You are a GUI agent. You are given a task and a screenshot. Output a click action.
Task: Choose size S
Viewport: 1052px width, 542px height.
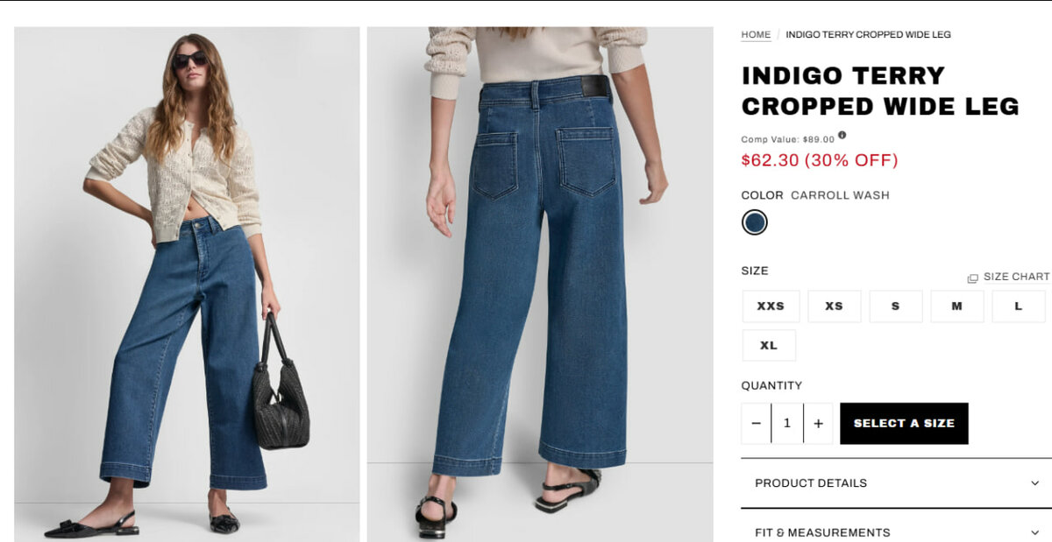coord(896,306)
